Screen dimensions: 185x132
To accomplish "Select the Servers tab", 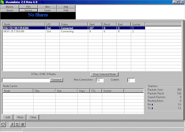I will (28, 10).
